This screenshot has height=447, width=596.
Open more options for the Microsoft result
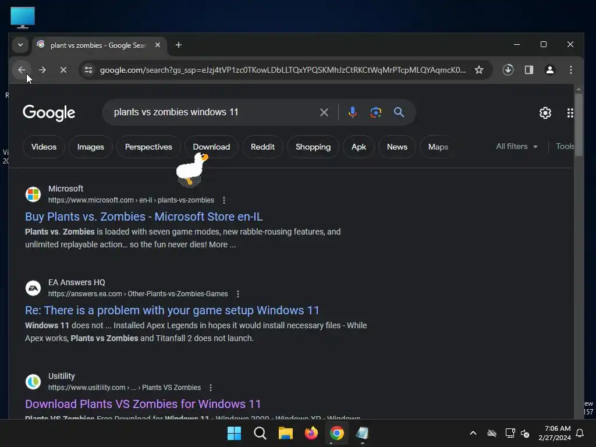(x=224, y=200)
